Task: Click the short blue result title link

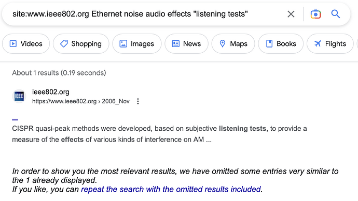Action: click(15, 119)
